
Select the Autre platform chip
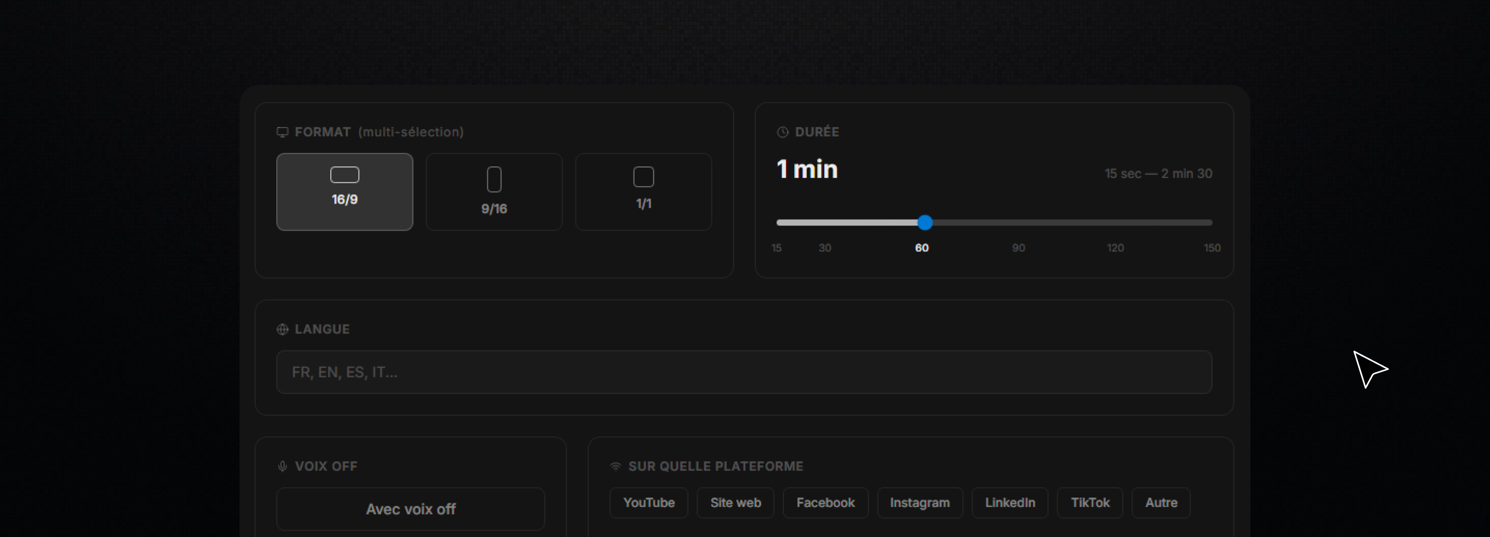click(1161, 503)
